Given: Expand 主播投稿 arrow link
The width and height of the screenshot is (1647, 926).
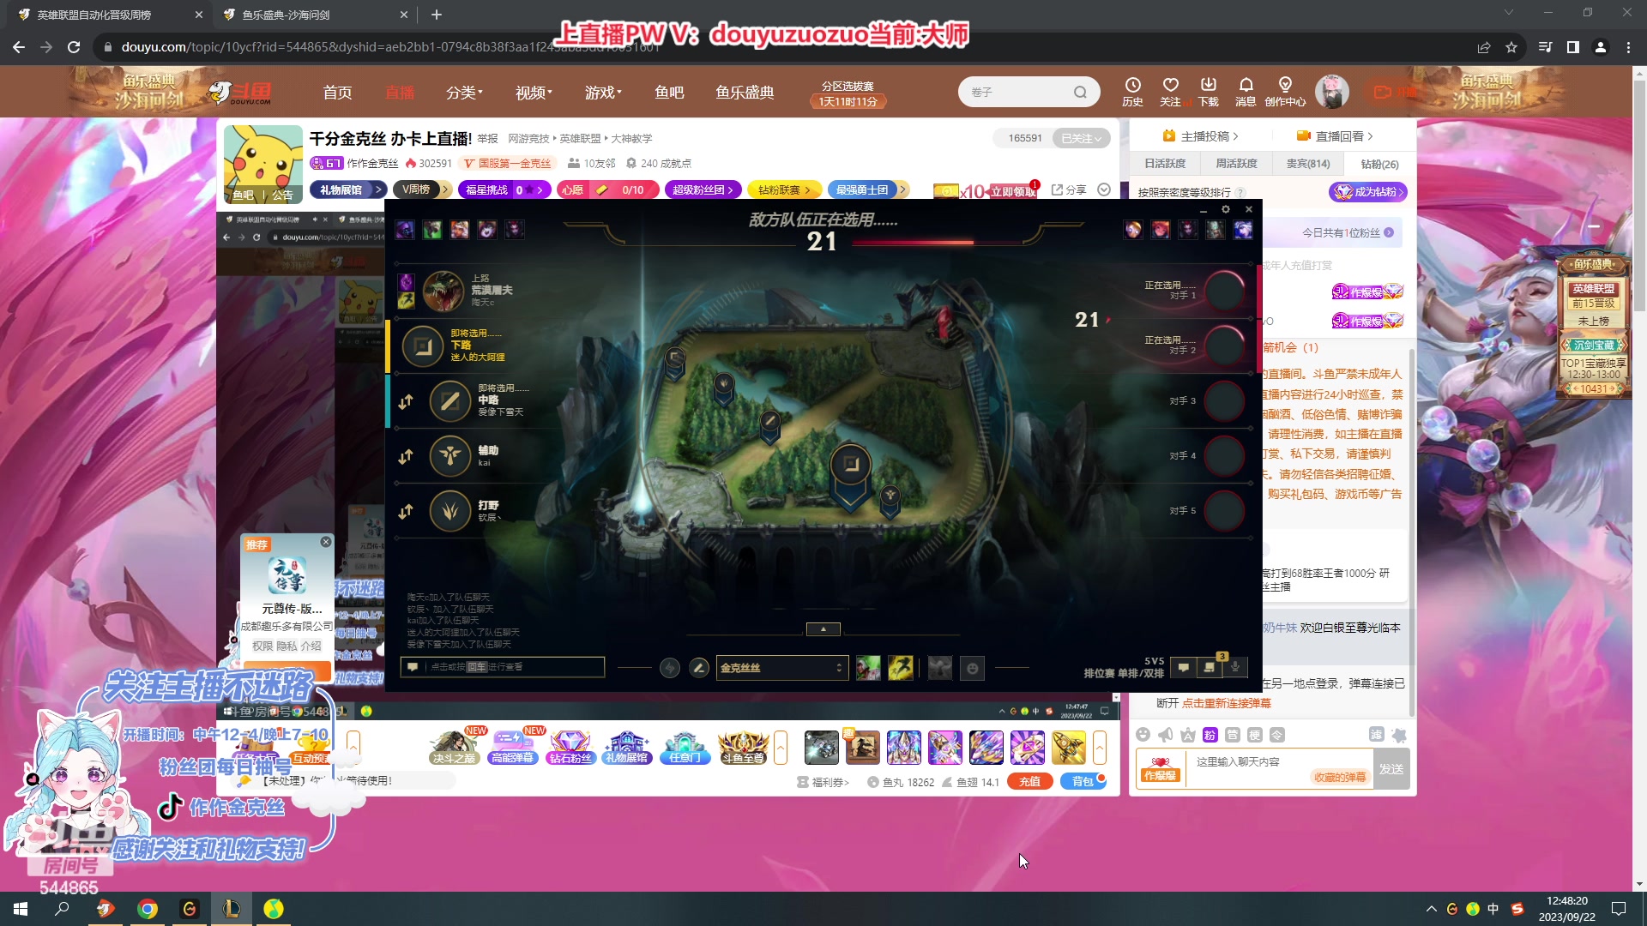Looking at the screenshot, I should pos(1200,136).
